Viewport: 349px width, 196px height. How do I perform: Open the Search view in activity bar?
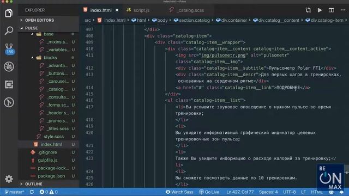(9, 30)
